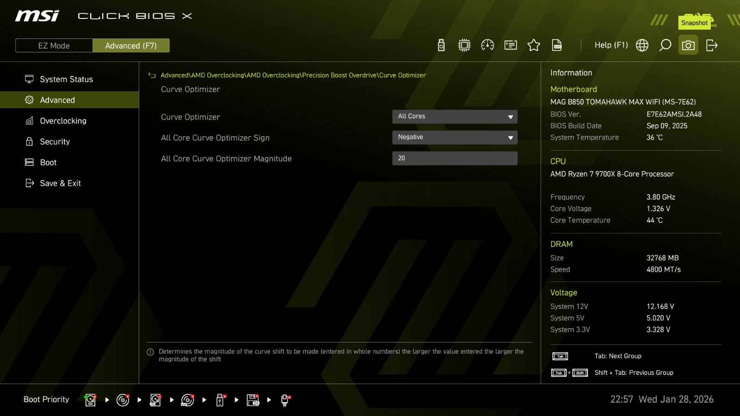740x416 pixels.
Task: Click the Boot Priority label
Action: click(x=46, y=399)
